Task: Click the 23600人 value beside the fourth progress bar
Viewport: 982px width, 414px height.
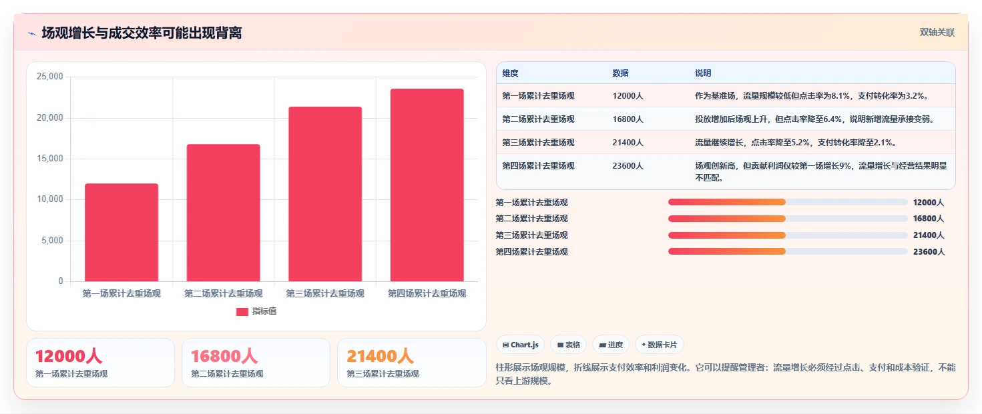Action: point(929,251)
